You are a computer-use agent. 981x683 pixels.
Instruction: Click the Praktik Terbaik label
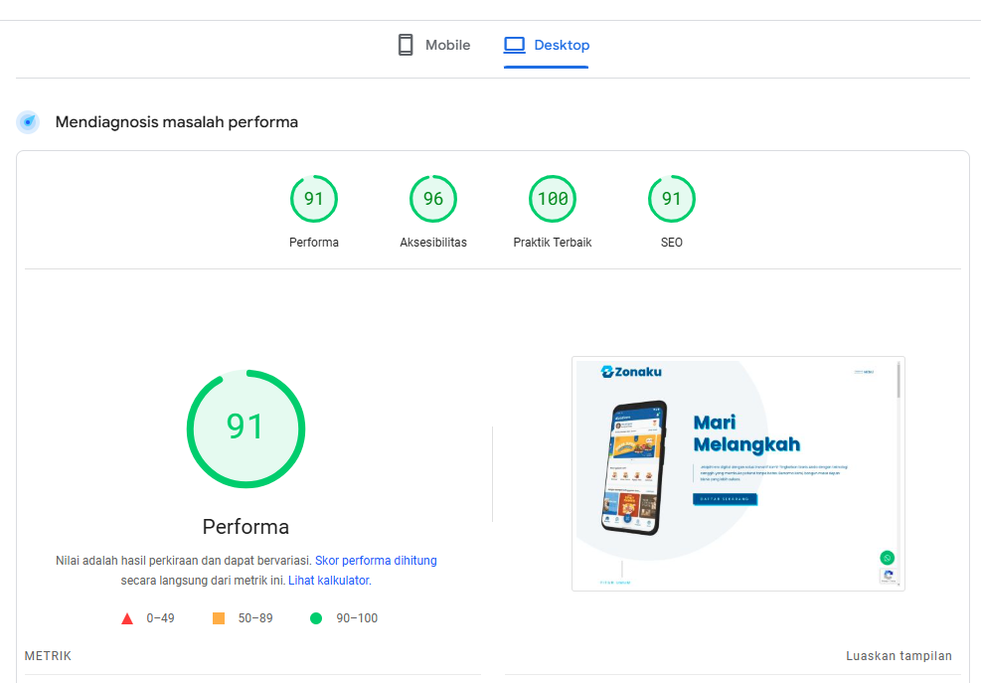(x=553, y=243)
